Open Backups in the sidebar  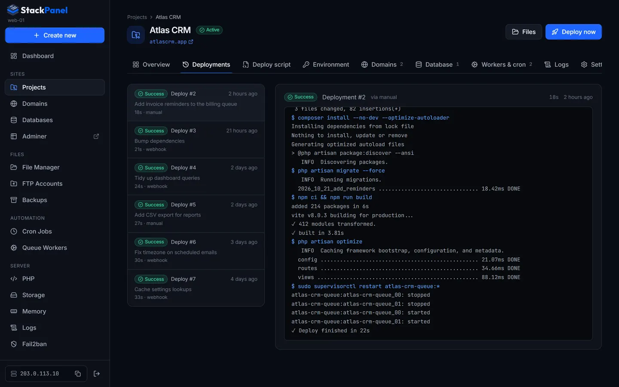(x=55, y=200)
